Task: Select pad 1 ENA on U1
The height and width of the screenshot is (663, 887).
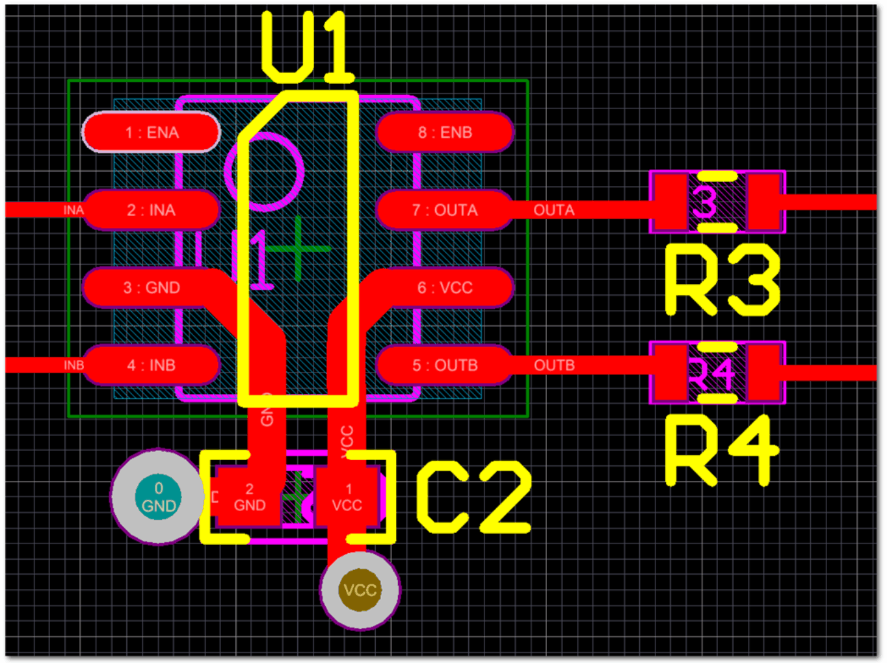Action: pos(151,132)
